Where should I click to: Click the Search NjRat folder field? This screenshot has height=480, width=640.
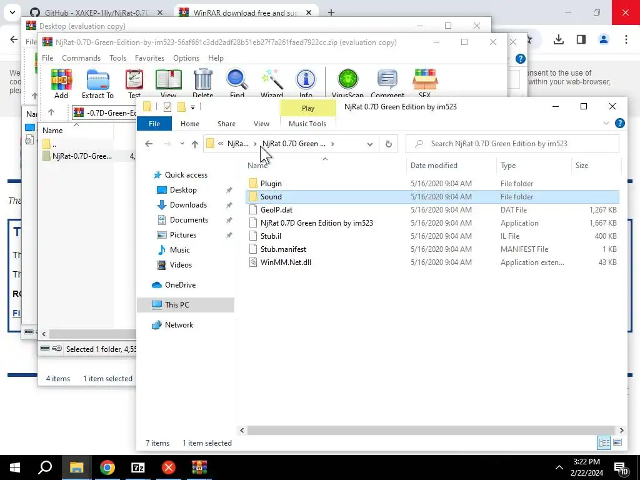point(512,144)
